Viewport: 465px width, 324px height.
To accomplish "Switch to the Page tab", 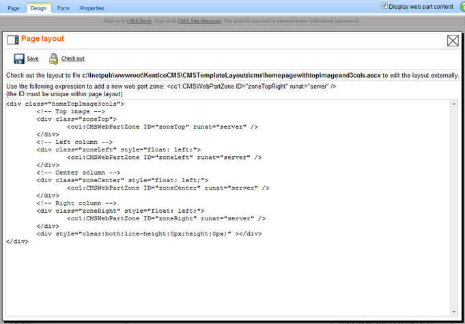I will [x=13, y=8].
